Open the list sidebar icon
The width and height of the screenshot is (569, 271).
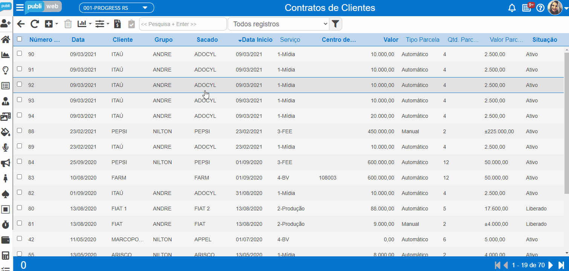[6, 86]
